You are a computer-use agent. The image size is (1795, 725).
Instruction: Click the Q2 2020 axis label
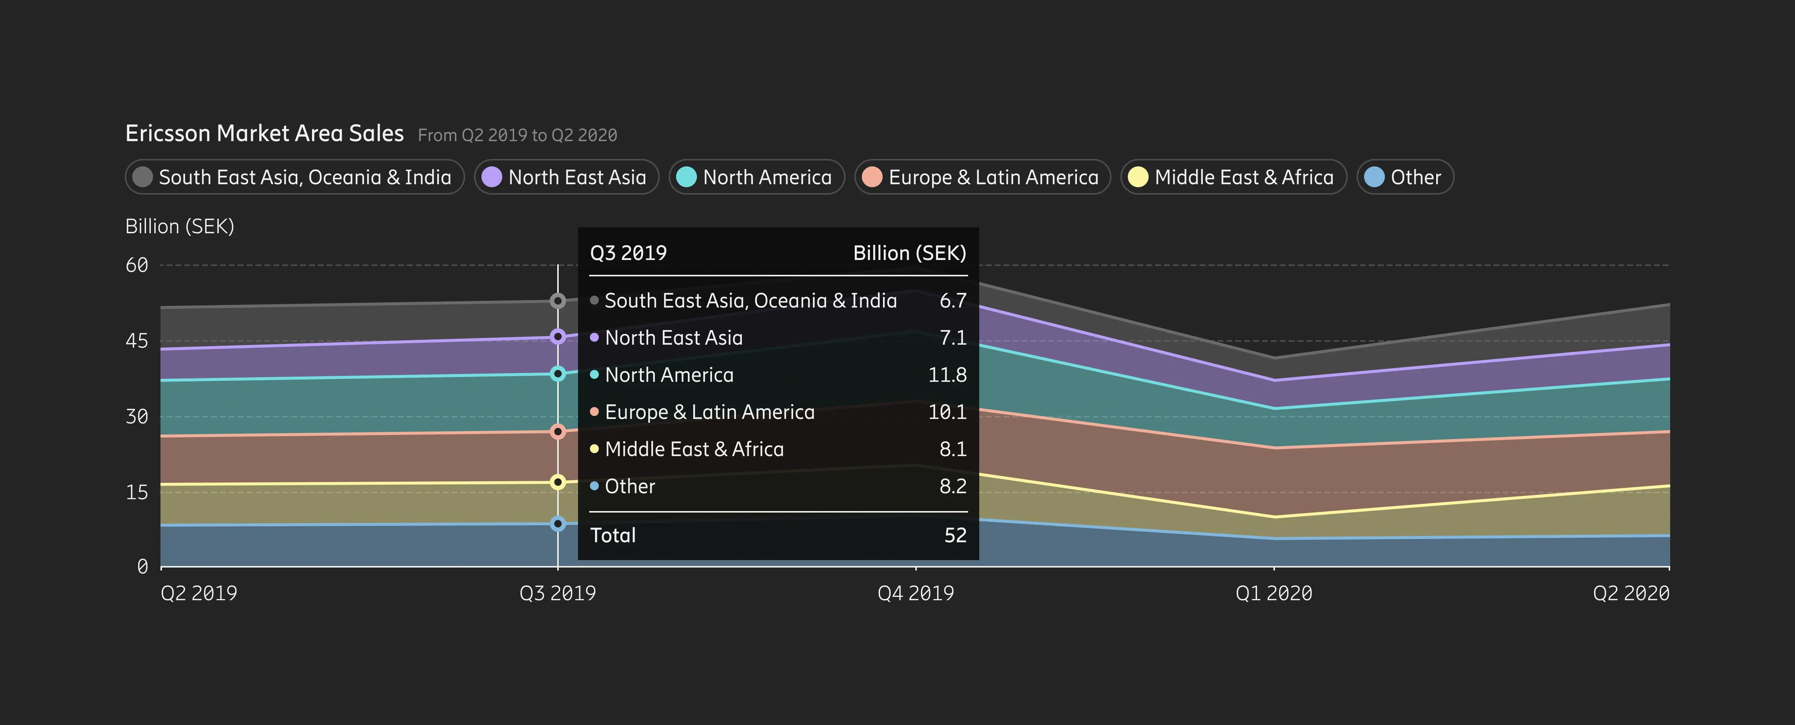click(x=1630, y=594)
